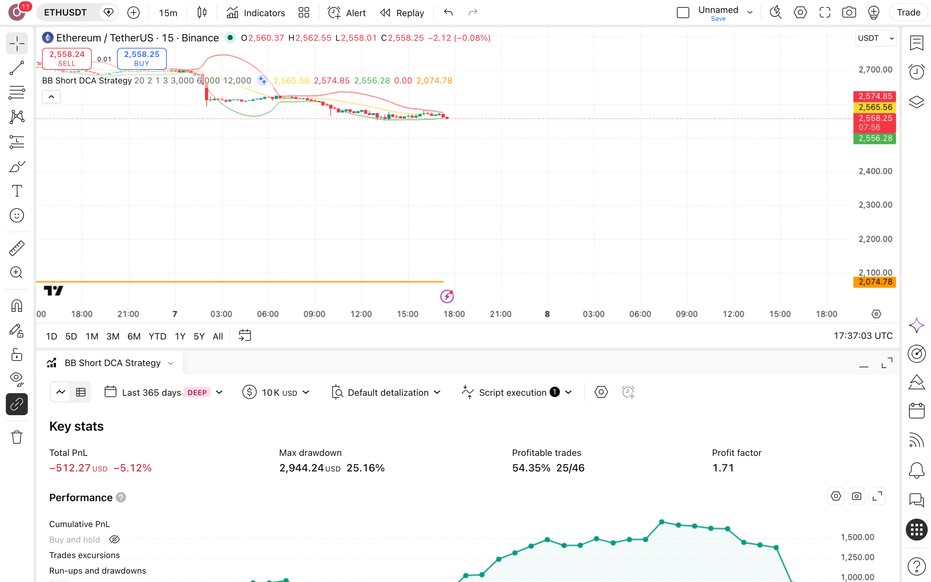Open the layout grid templates
Image resolution: width=931 pixels, height=582 pixels.
[304, 13]
